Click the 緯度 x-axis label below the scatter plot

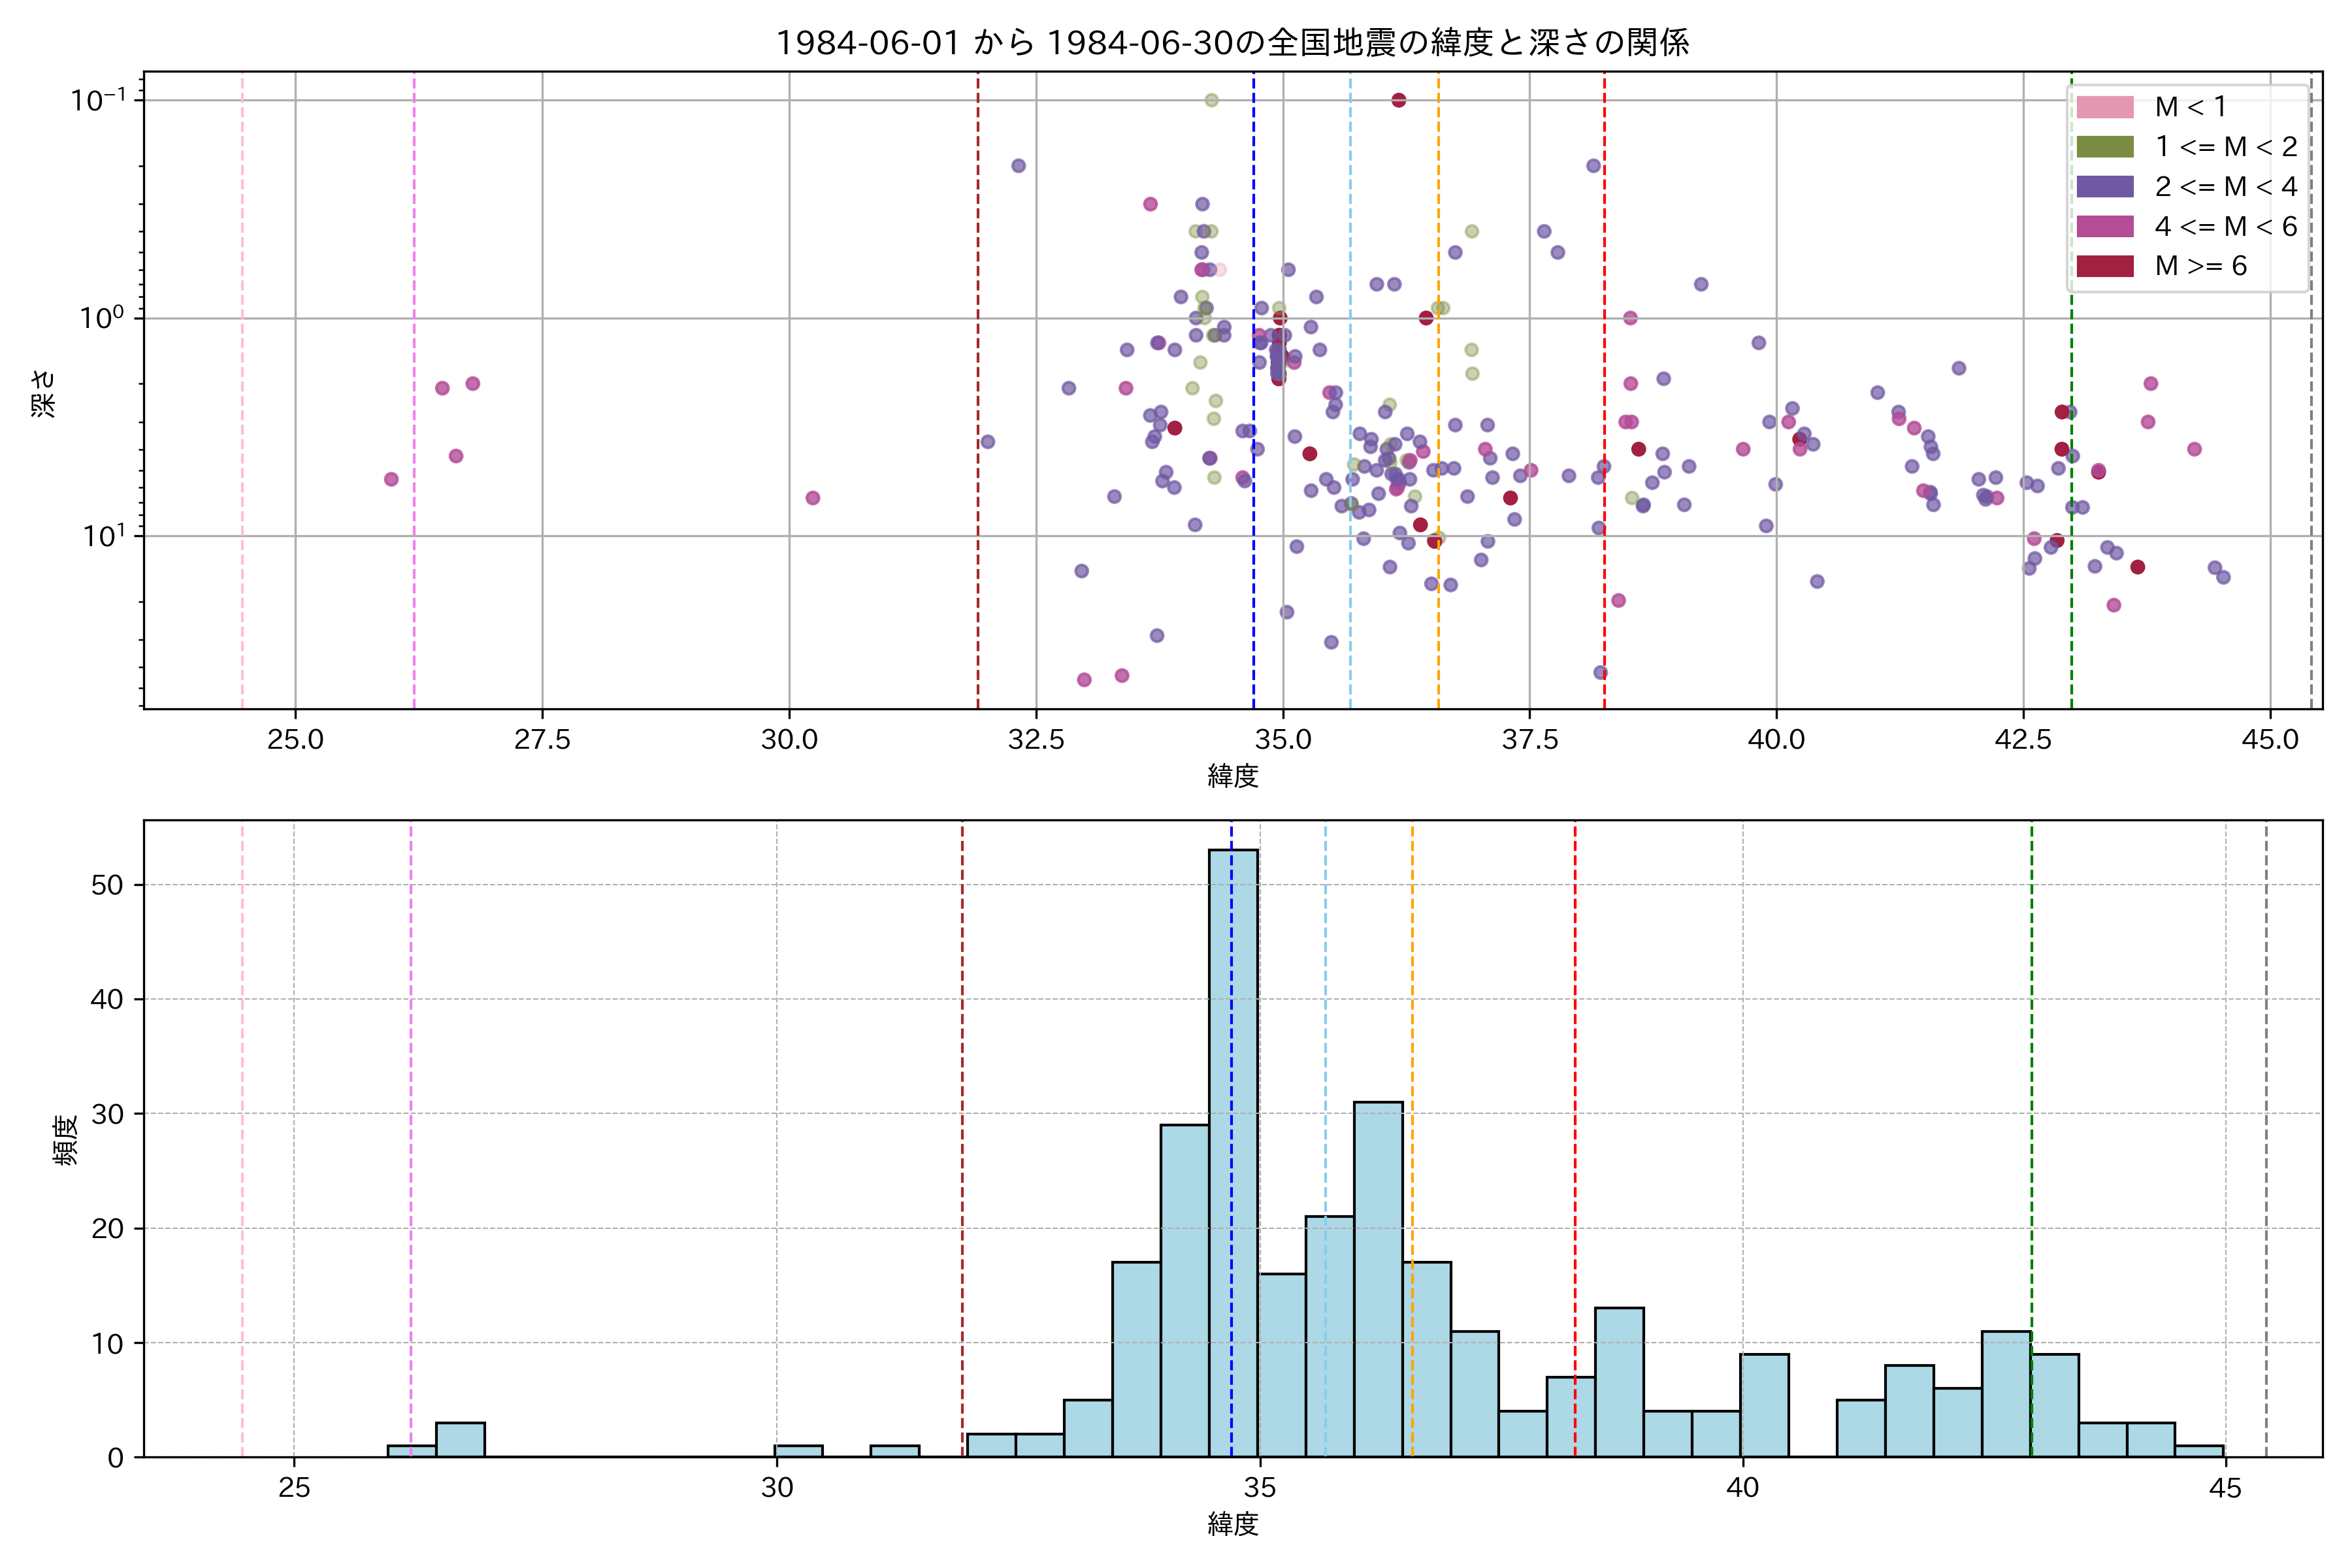tap(1232, 775)
